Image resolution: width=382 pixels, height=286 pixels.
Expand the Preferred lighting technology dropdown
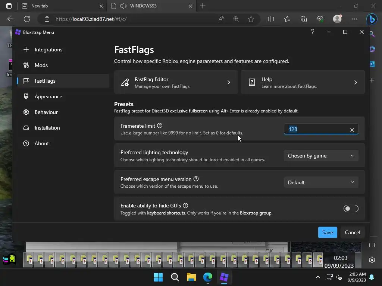321,156
